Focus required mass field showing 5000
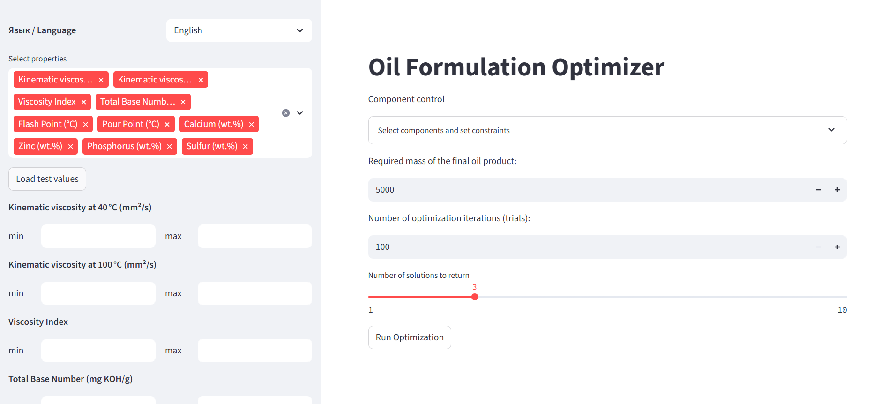The width and height of the screenshot is (888, 404). coord(589,190)
